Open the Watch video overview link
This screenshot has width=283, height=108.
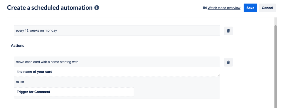tap(224, 8)
